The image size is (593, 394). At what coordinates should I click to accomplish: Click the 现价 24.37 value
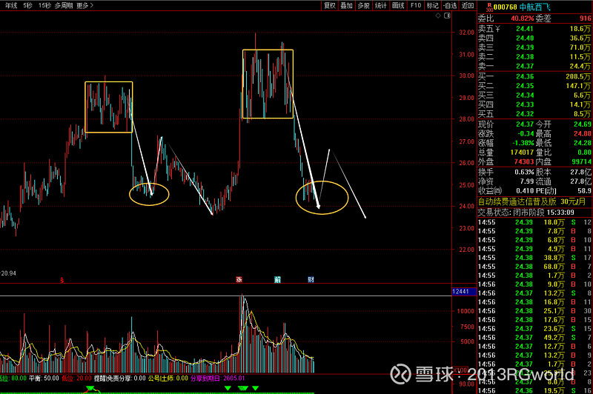[525, 124]
